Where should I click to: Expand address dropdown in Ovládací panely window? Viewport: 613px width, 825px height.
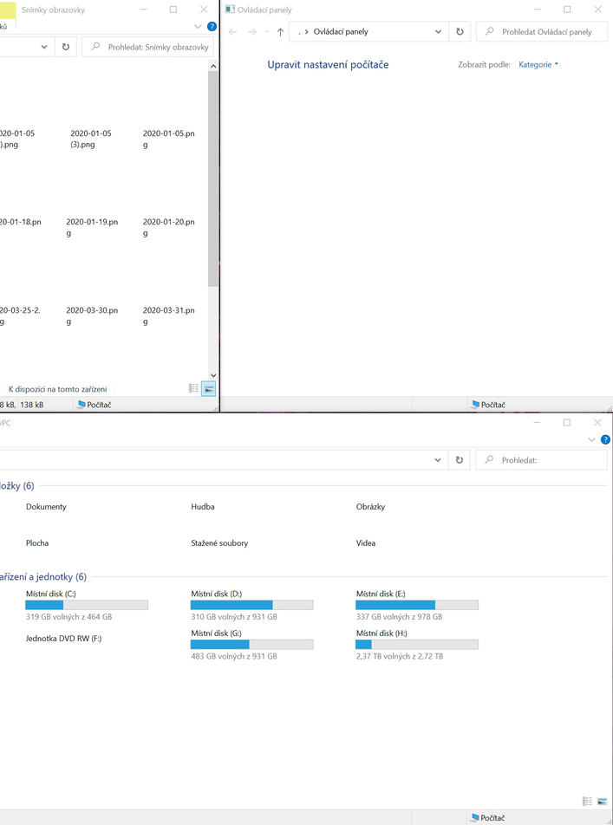click(x=438, y=31)
